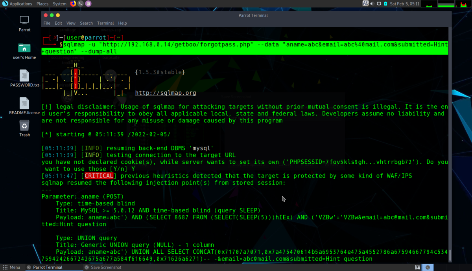The width and height of the screenshot is (472, 271).
Task: Open the purple text editor launcher
Action: pyautogui.click(x=88, y=4)
